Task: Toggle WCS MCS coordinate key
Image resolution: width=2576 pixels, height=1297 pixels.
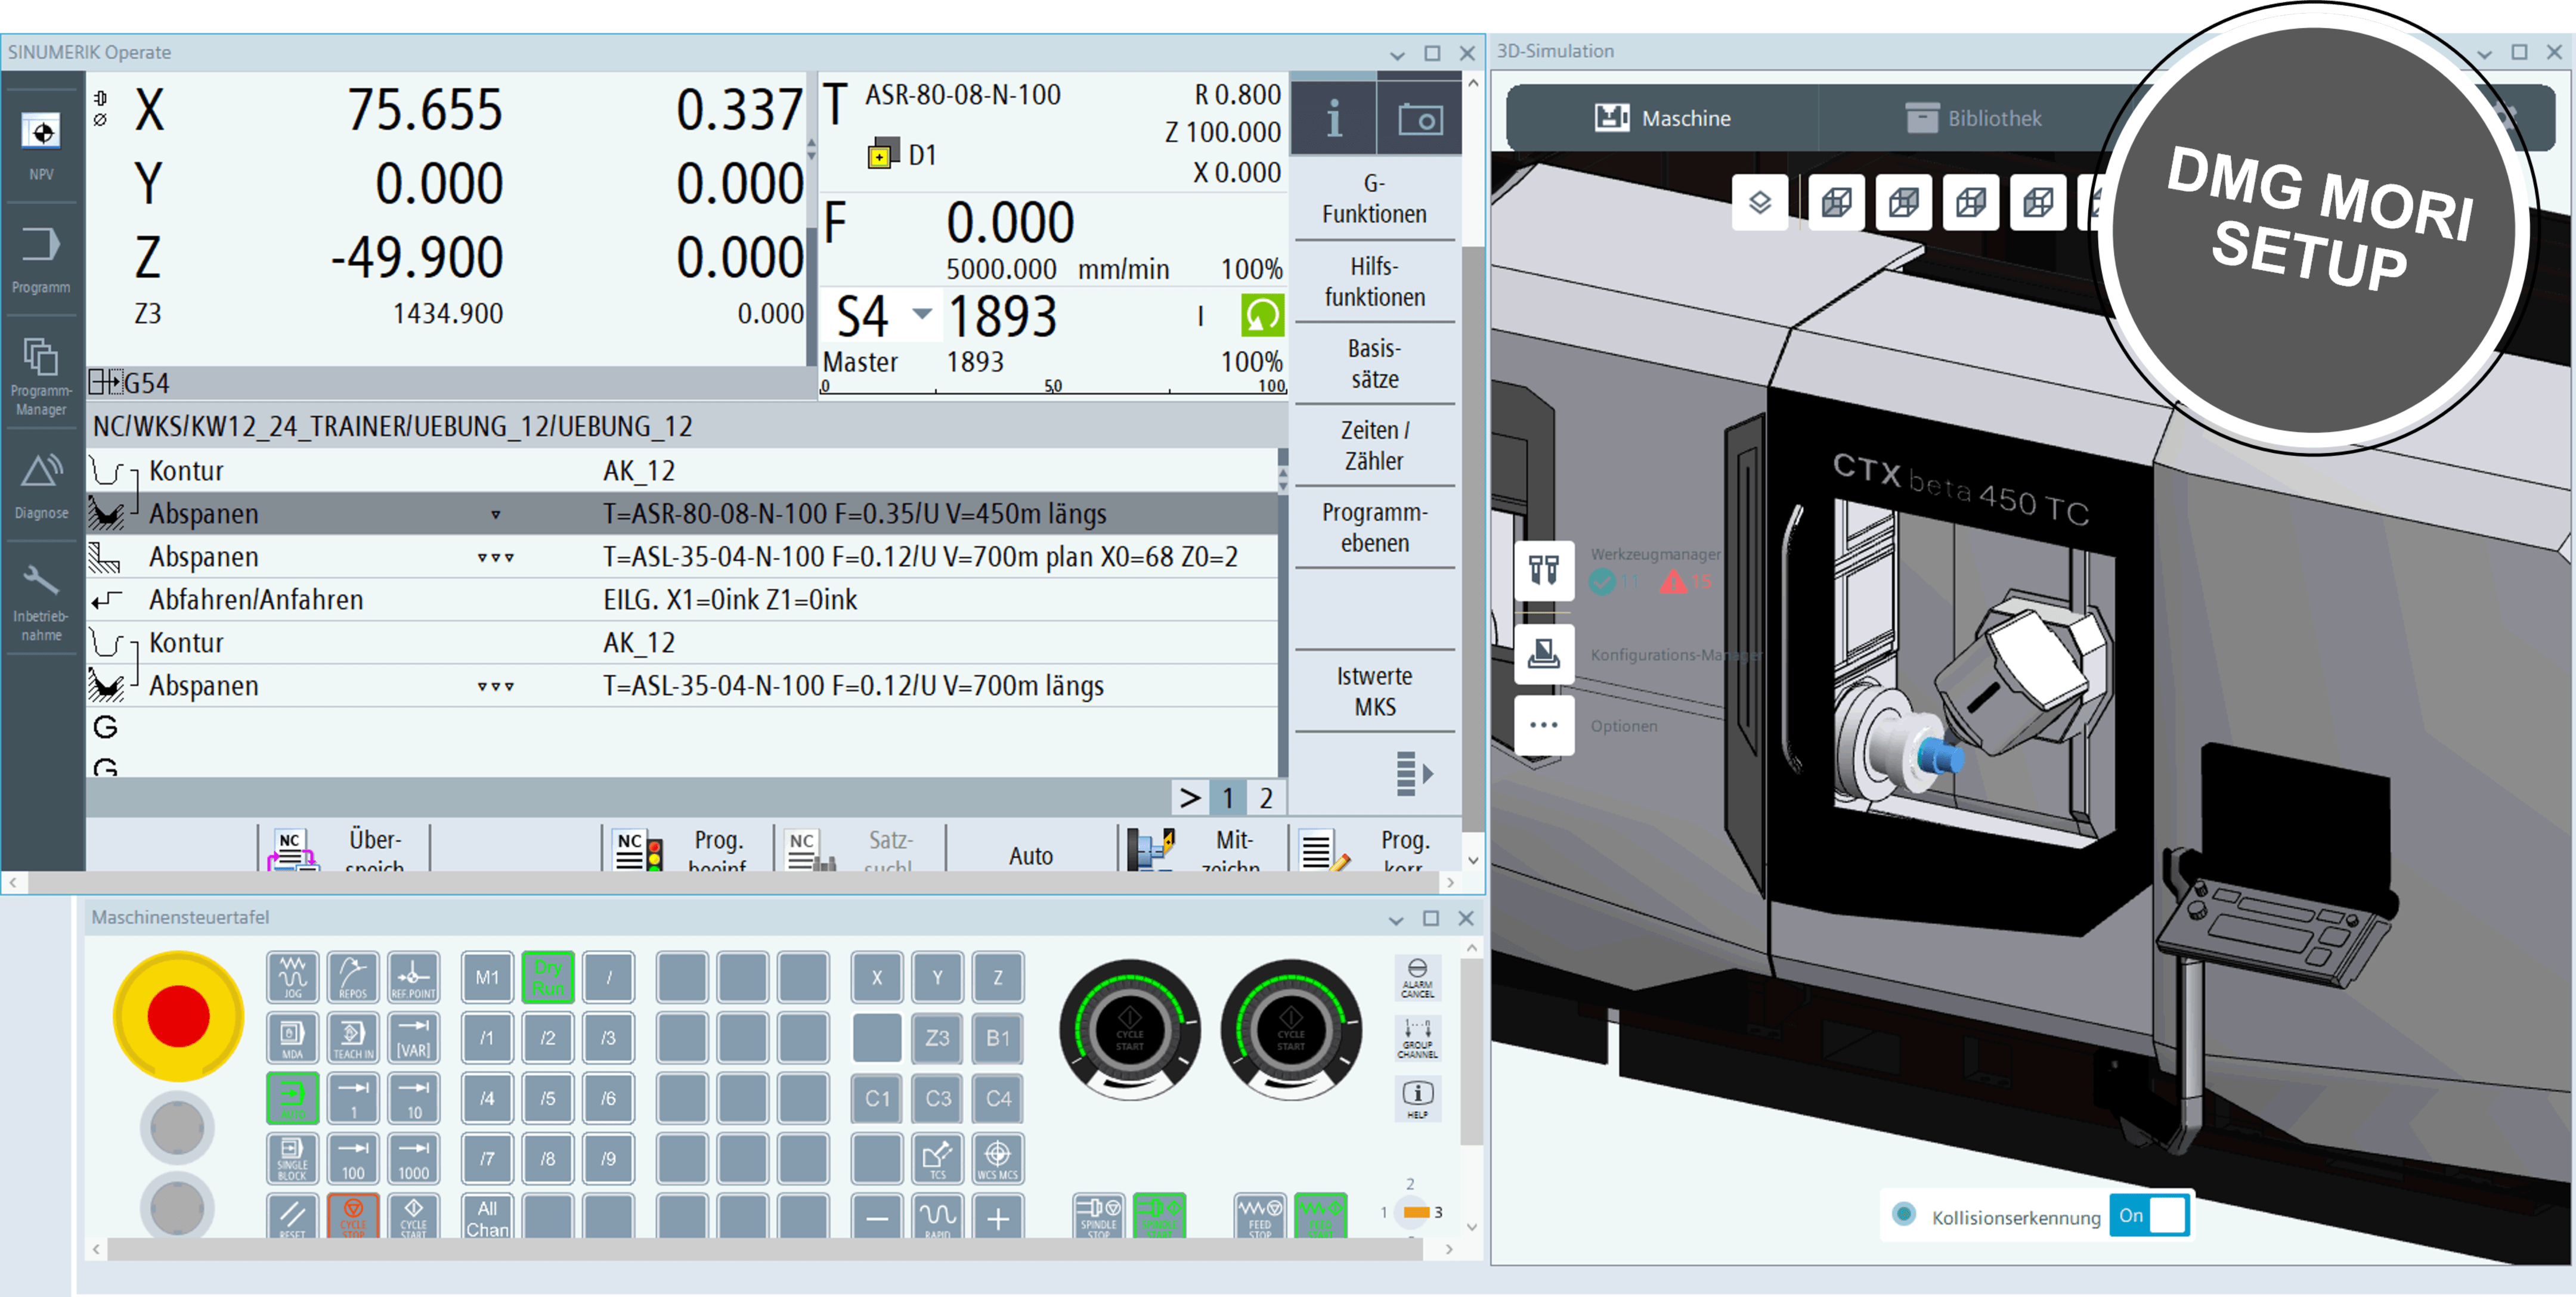Action: tap(998, 1158)
